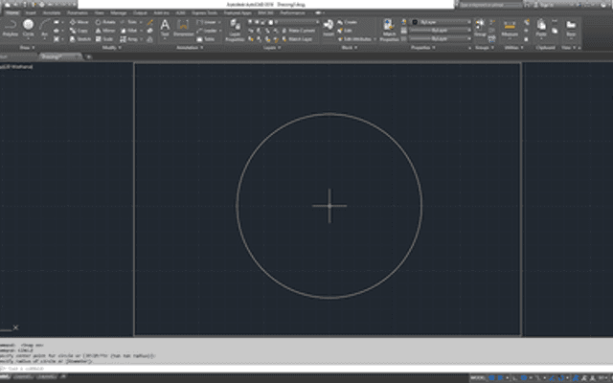
Task: Select the Arc tool
Action: (x=44, y=28)
